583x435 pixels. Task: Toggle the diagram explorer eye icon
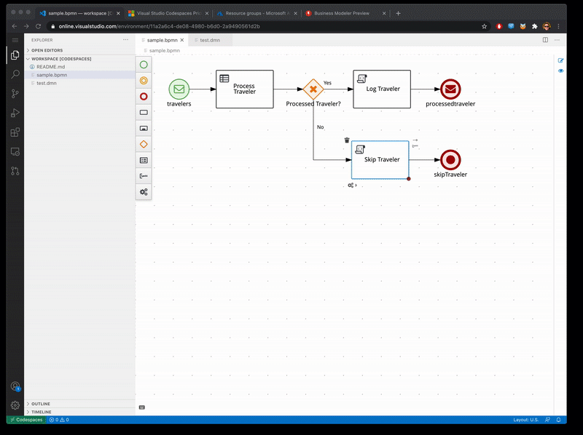point(560,71)
